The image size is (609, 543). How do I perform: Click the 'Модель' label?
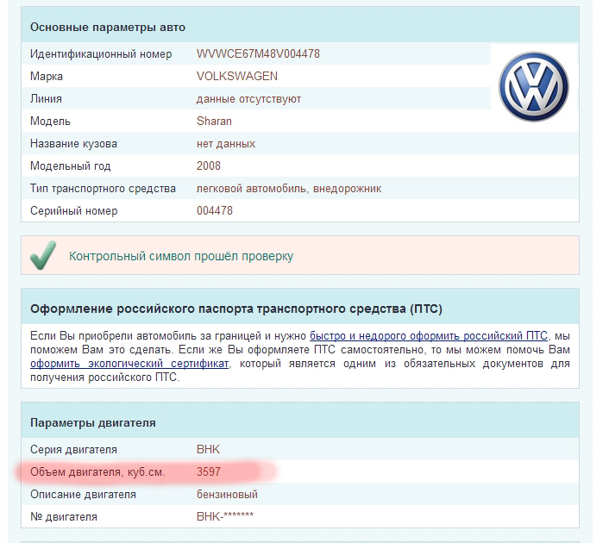[50, 122]
